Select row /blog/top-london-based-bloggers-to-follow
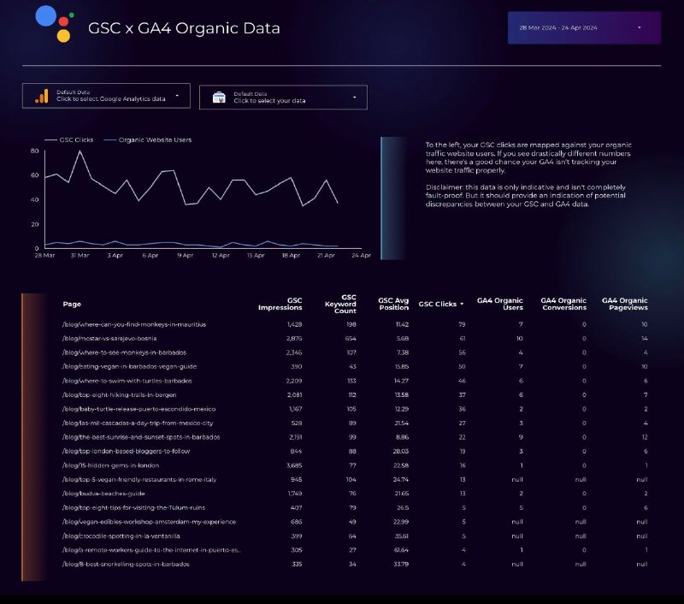The image size is (684, 604). click(x=355, y=451)
